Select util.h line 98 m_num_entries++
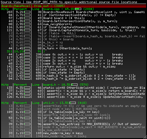This screenshot has width=147, height=139. (58, 130)
